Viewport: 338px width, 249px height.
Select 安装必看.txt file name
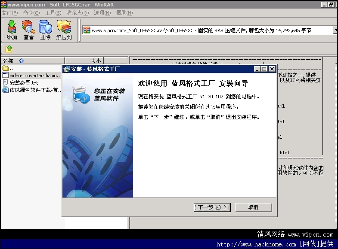24,83
